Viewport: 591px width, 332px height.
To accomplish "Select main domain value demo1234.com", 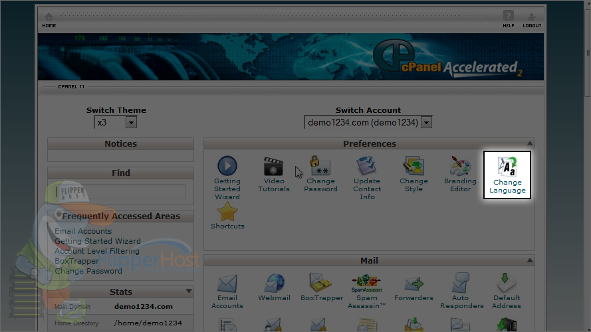I will (x=144, y=306).
